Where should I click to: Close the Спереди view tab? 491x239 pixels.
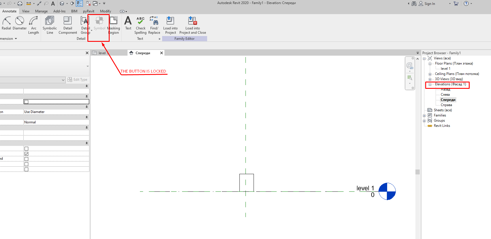pos(162,53)
